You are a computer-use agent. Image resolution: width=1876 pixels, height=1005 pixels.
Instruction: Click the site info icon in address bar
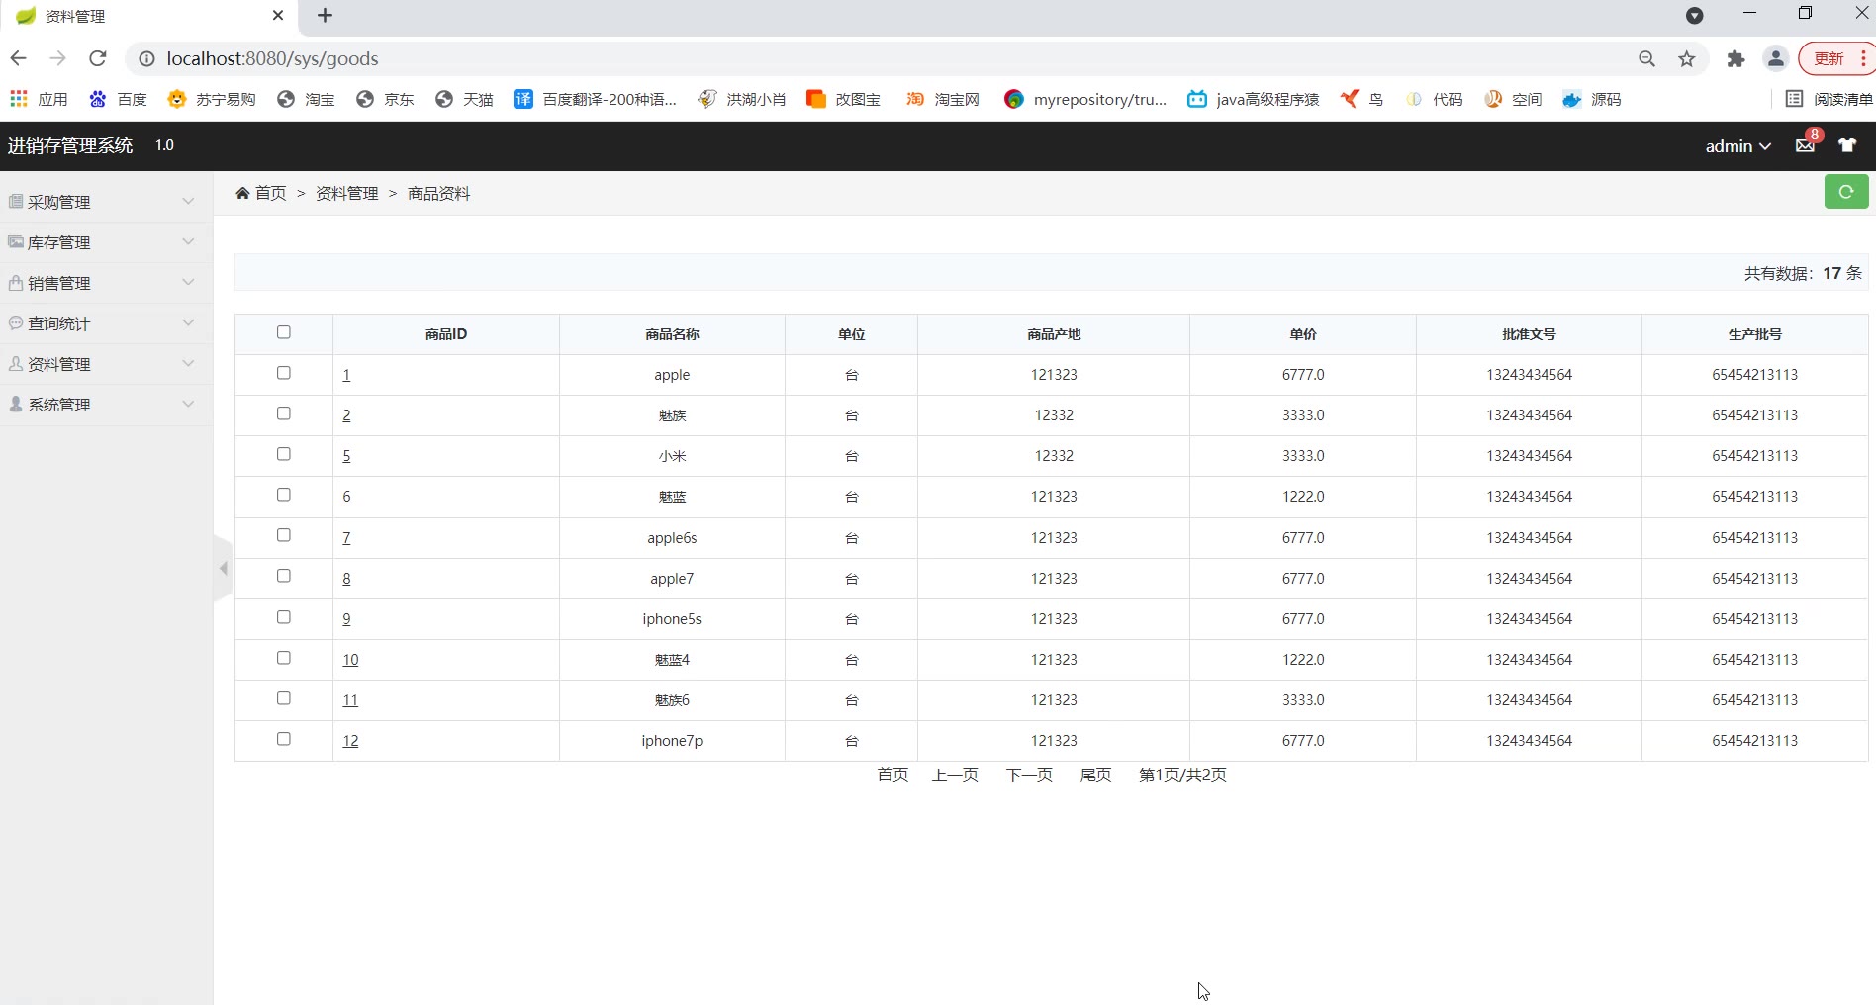tap(146, 59)
